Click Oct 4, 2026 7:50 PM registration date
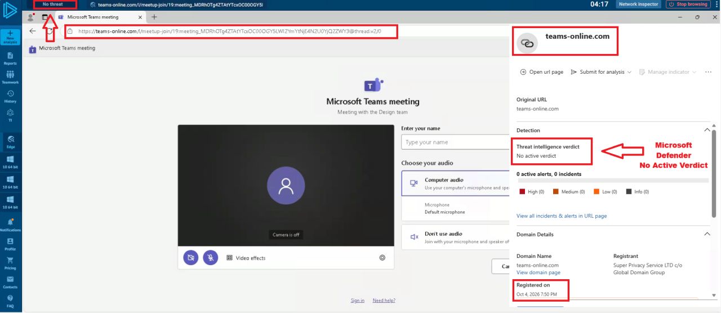The width and height of the screenshot is (721, 313). pos(537,294)
